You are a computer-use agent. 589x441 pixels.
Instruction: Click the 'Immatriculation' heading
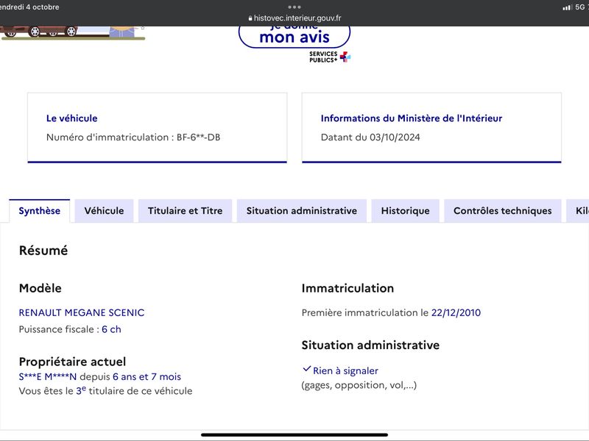coord(348,288)
